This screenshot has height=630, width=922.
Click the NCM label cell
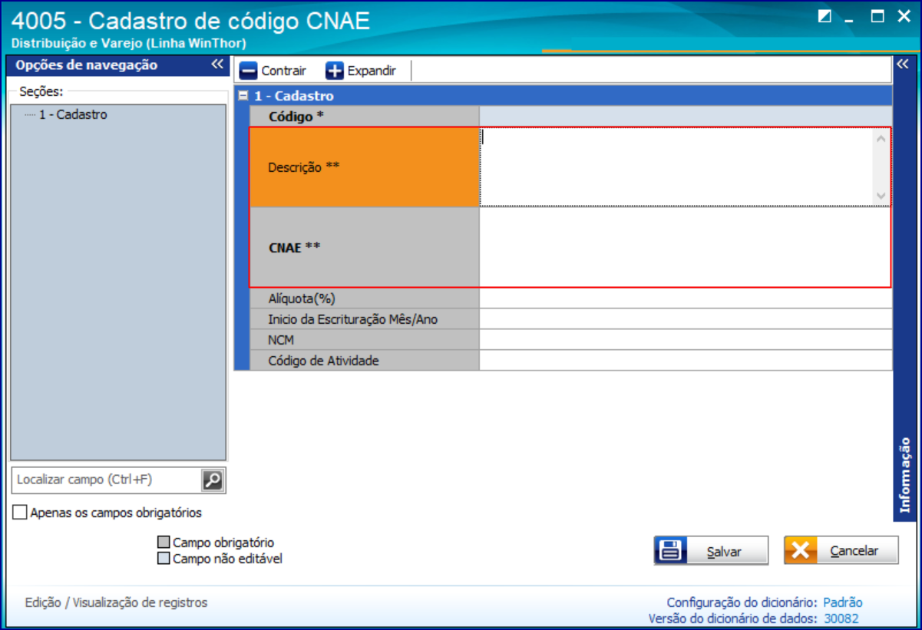pyautogui.click(x=365, y=340)
